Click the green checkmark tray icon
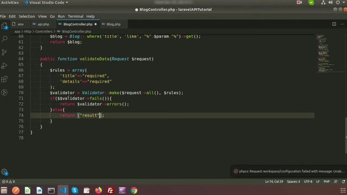Viewport: 347px width, 195px height. pos(311,2)
